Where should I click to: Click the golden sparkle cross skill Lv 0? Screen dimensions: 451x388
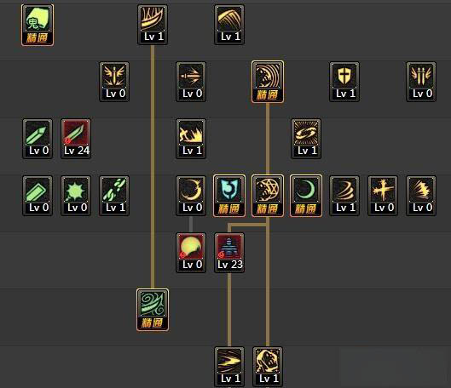pyautogui.click(x=383, y=196)
